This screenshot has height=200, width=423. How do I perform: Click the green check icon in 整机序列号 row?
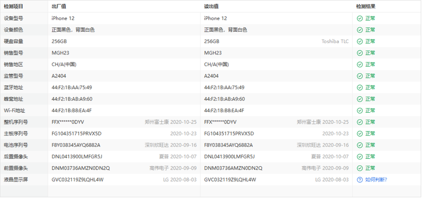pos(360,122)
